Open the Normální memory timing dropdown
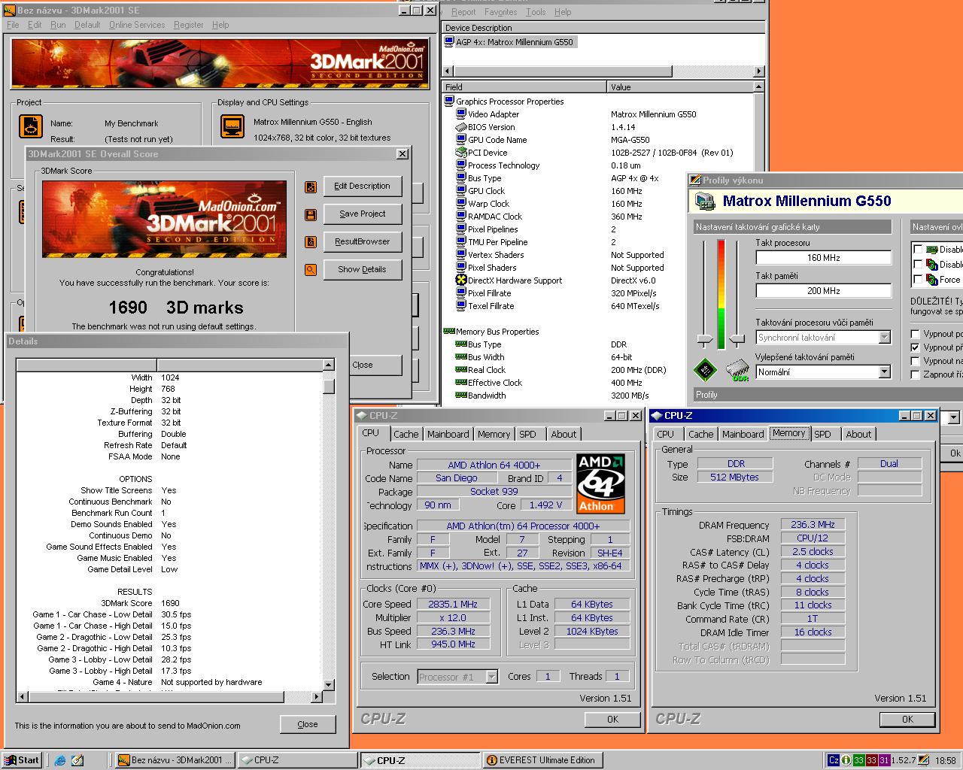Image resolution: width=963 pixels, height=770 pixels. pyautogui.click(x=884, y=372)
